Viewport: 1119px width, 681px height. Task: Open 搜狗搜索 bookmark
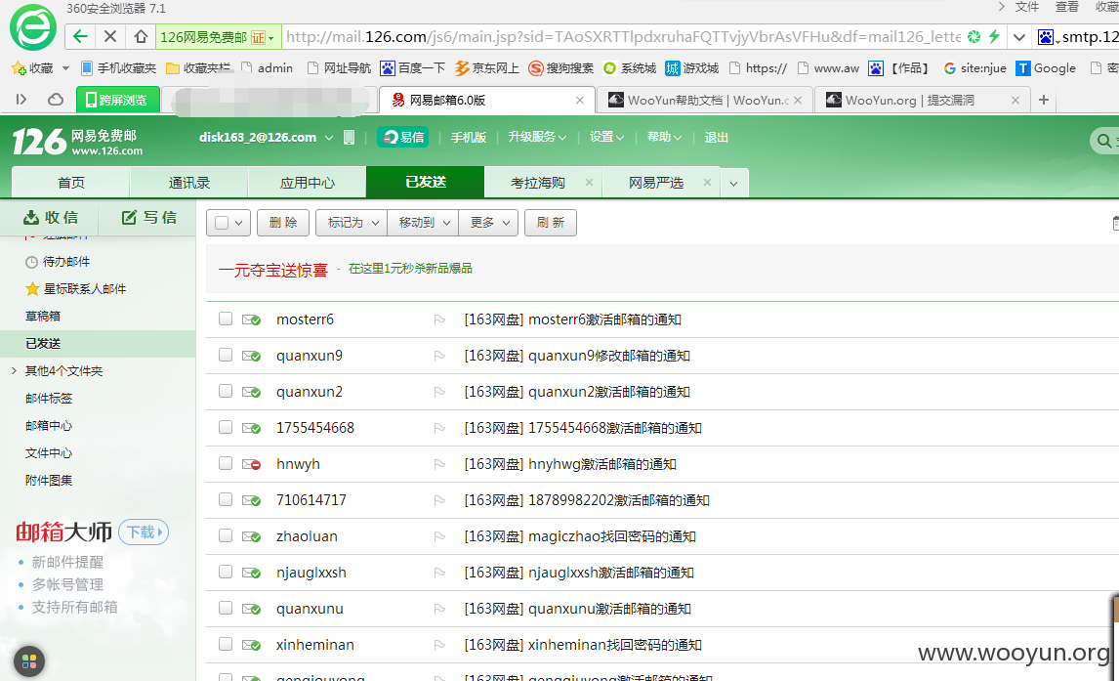[x=560, y=67]
